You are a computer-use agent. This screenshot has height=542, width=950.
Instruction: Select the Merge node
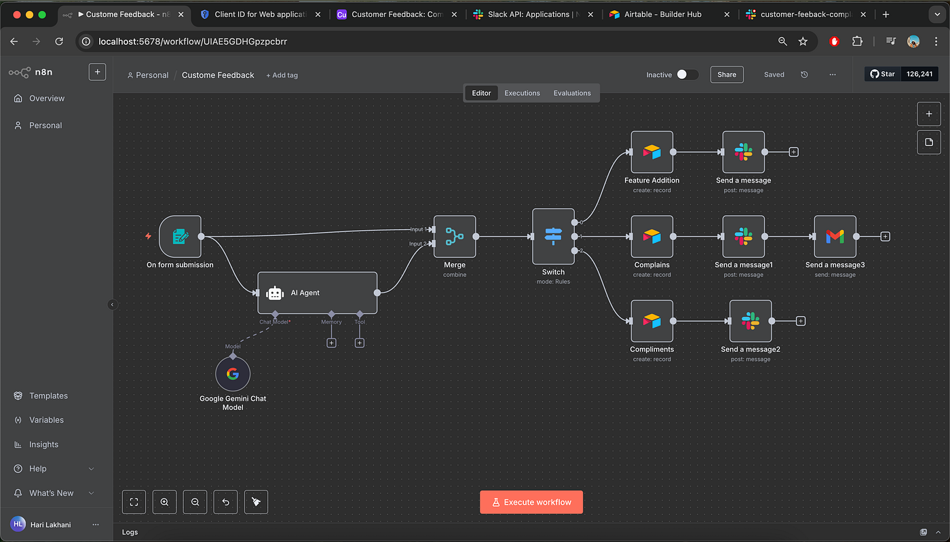455,237
